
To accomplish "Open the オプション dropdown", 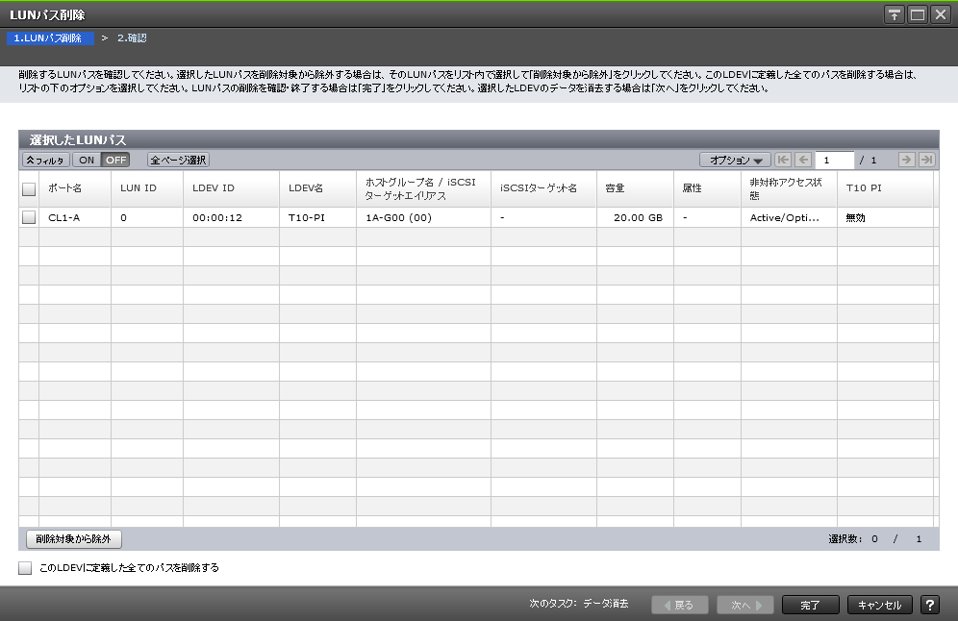I will [735, 160].
